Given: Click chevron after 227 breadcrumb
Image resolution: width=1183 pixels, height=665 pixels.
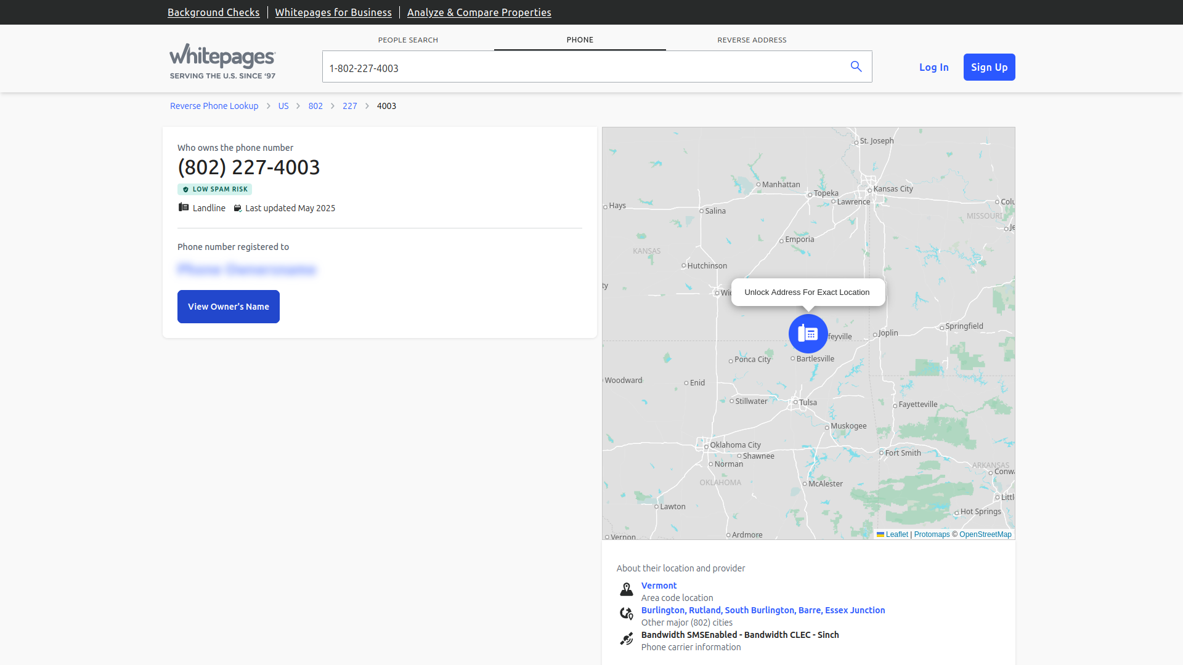Looking at the screenshot, I should [367, 106].
